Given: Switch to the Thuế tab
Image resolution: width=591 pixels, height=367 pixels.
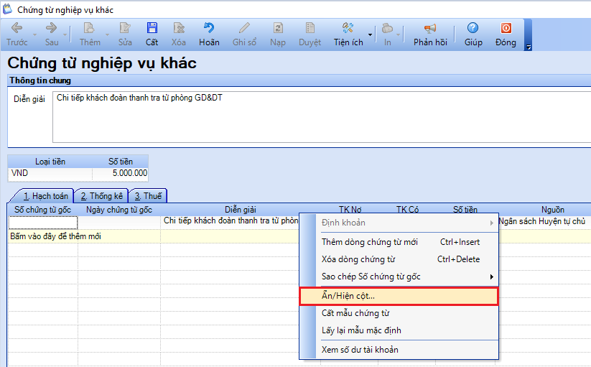Looking at the screenshot, I should 147,196.
